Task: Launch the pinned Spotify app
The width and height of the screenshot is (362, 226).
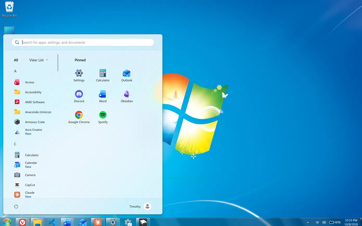Action: point(103,117)
